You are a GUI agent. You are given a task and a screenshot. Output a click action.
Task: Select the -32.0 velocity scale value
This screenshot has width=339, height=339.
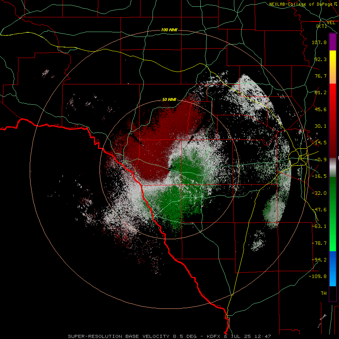tap(319, 193)
